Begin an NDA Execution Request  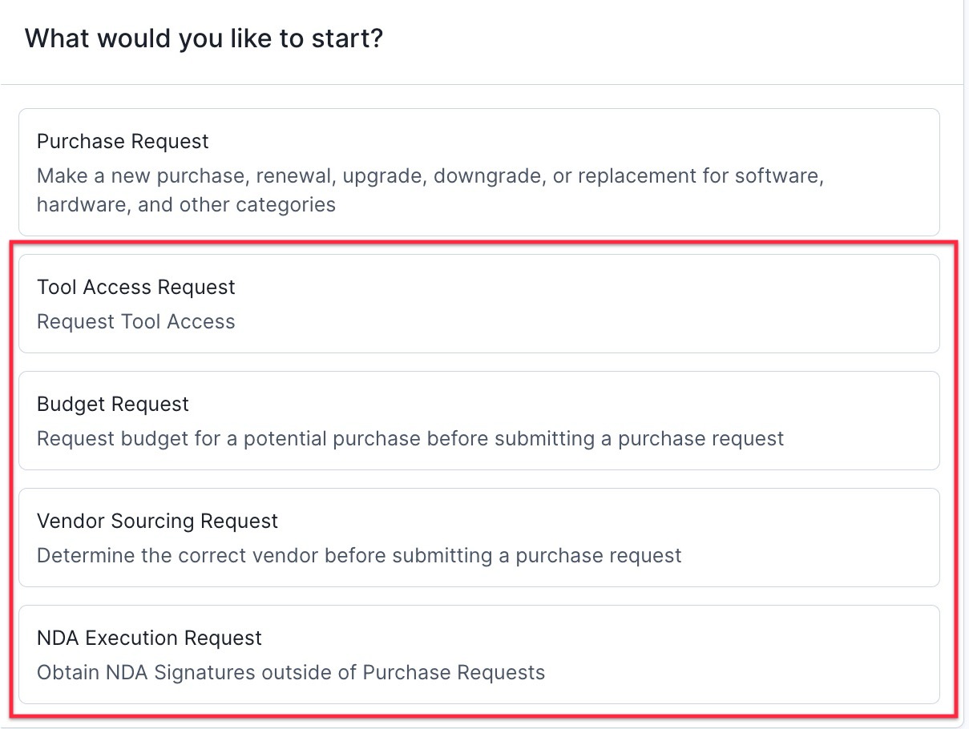point(478,654)
